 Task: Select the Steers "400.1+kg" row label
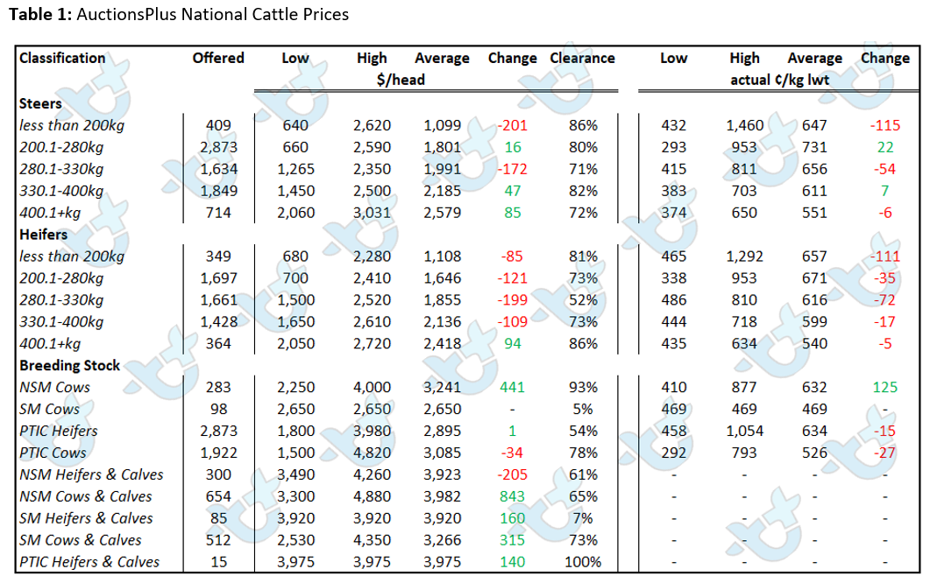tap(50, 213)
